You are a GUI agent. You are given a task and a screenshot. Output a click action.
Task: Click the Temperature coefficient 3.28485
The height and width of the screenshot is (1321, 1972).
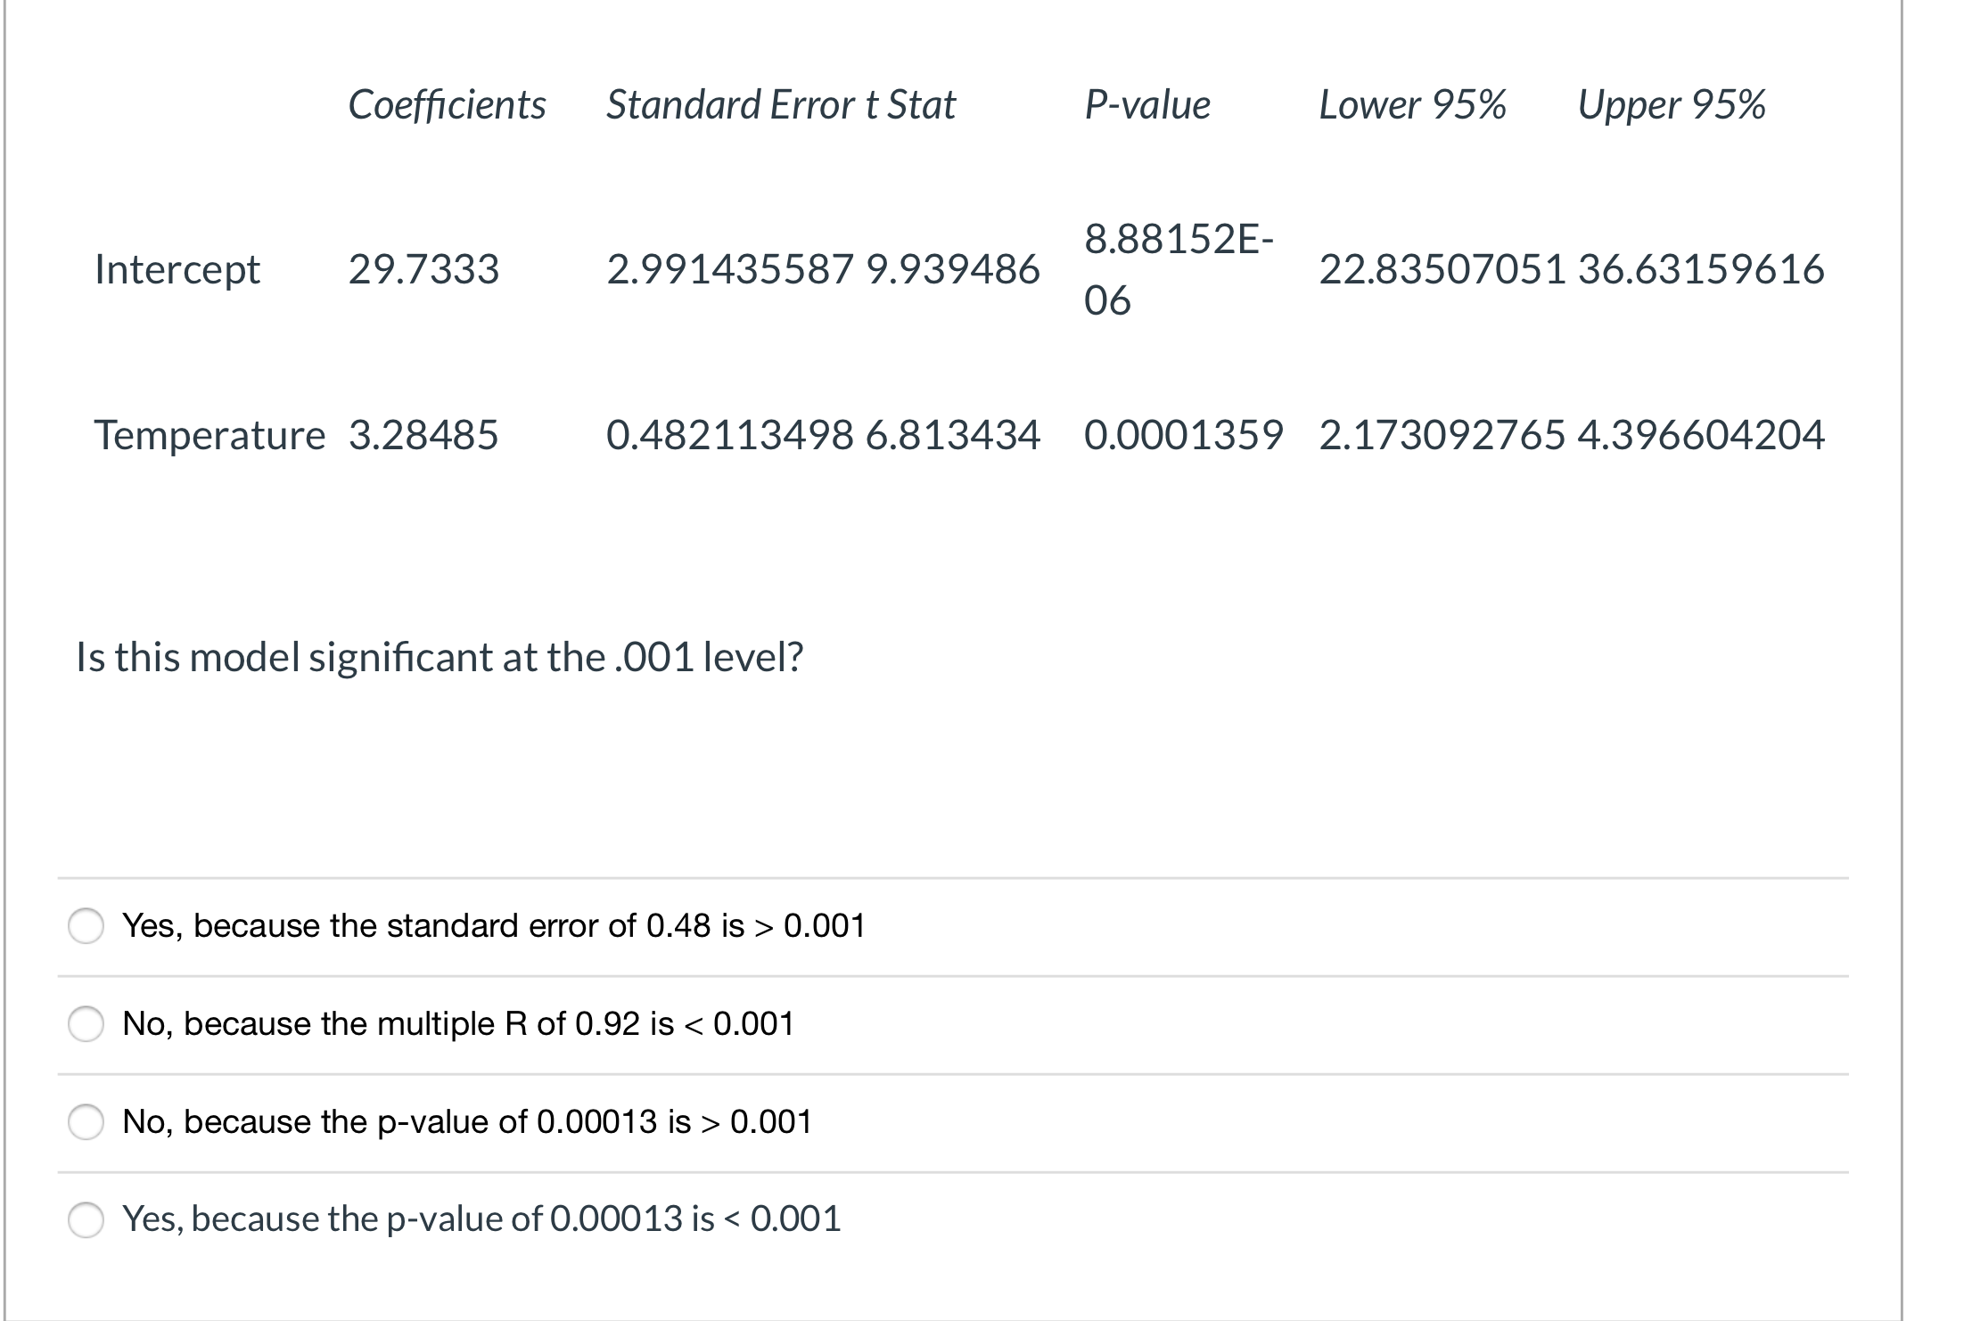(423, 436)
